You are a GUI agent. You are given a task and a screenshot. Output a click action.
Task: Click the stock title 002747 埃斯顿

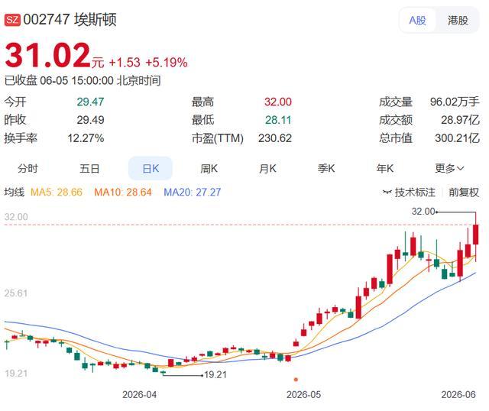(70, 20)
